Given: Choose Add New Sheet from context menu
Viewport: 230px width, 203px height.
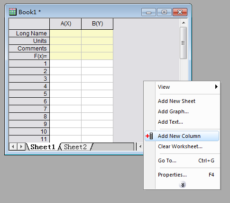Looking at the screenshot, I should [x=176, y=101].
